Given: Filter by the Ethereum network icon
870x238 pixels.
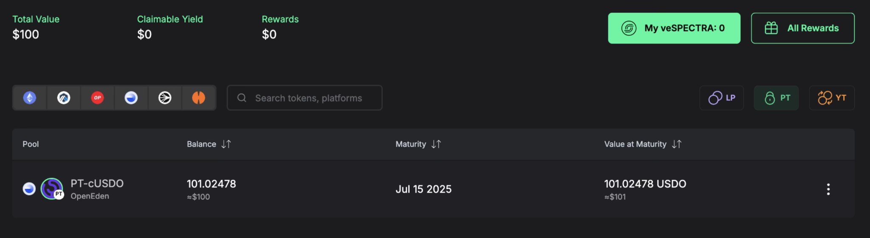Looking at the screenshot, I should coord(29,98).
